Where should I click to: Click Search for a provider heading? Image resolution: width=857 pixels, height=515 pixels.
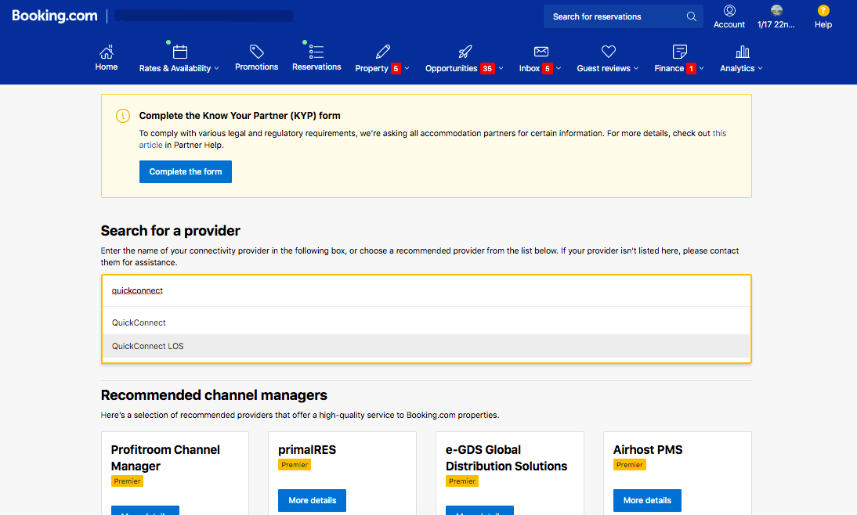[171, 230]
